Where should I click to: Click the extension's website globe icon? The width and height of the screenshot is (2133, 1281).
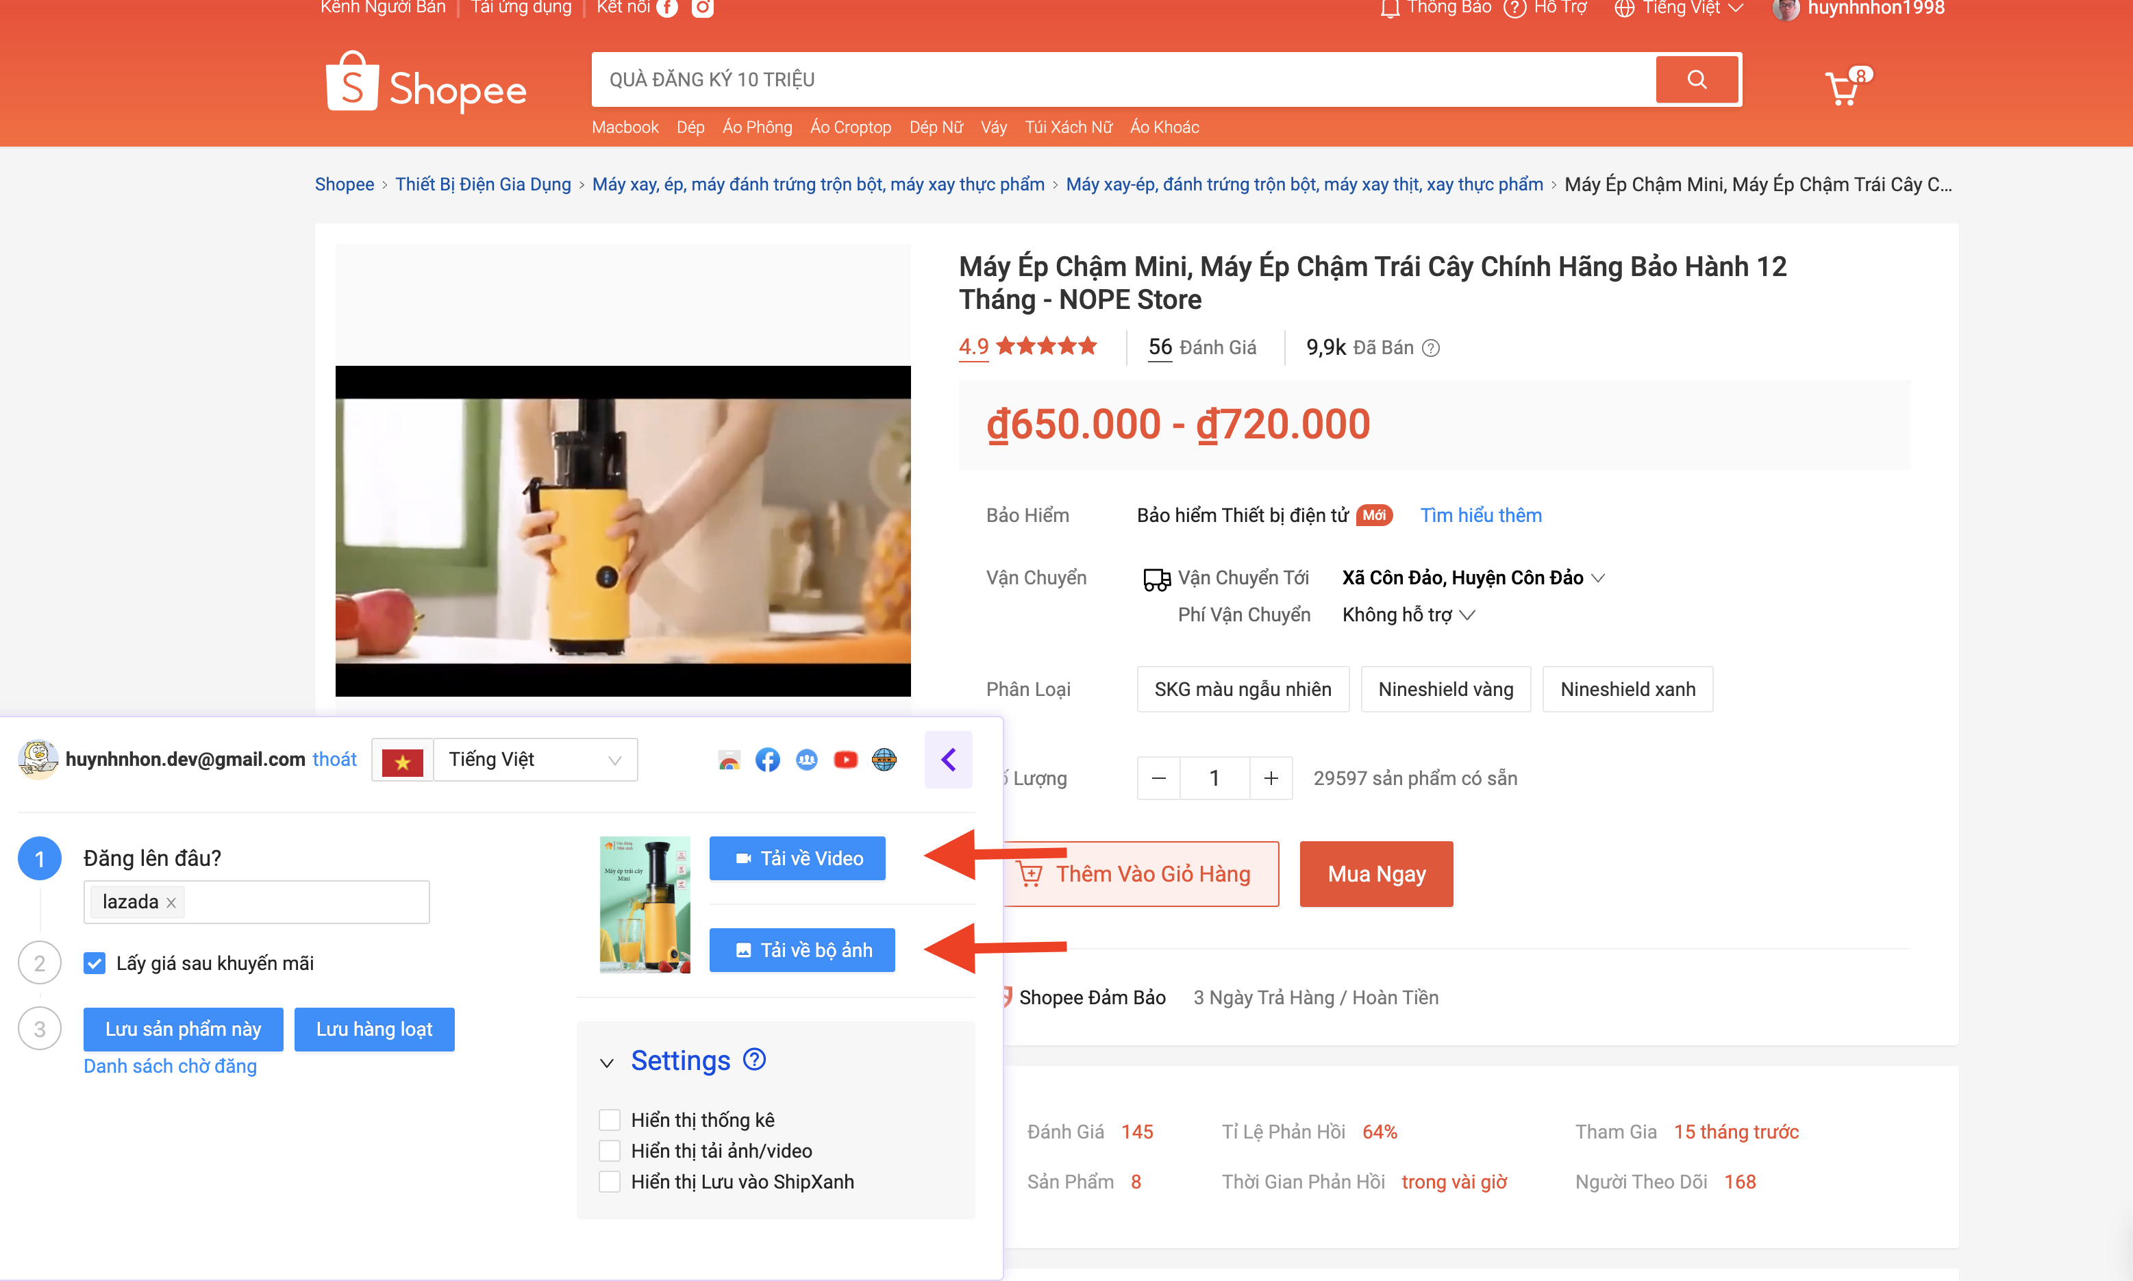pyautogui.click(x=884, y=760)
